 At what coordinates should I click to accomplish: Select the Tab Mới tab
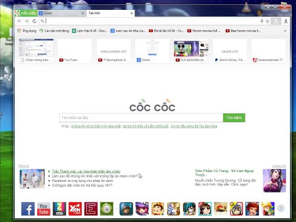coord(109,13)
